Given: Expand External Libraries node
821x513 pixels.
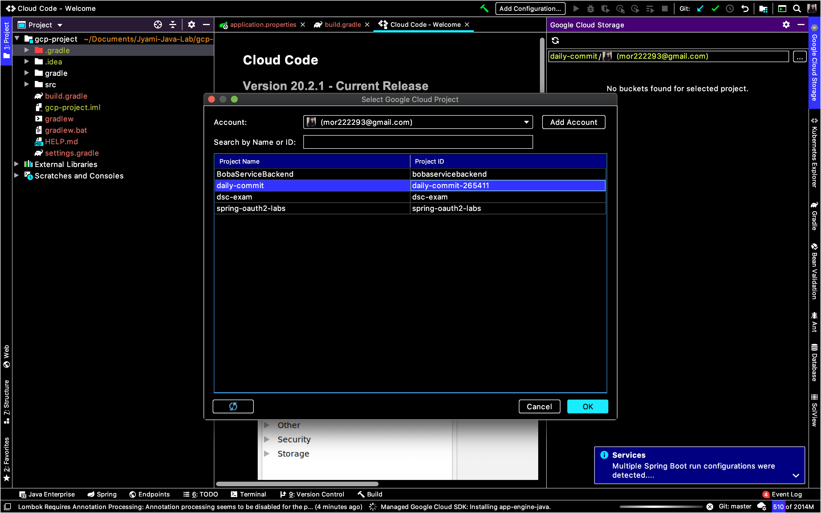Looking at the screenshot, I should tap(16, 164).
